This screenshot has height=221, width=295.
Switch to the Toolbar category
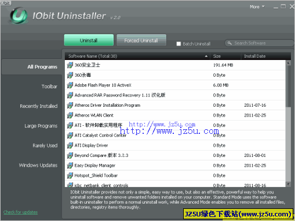click(x=49, y=87)
